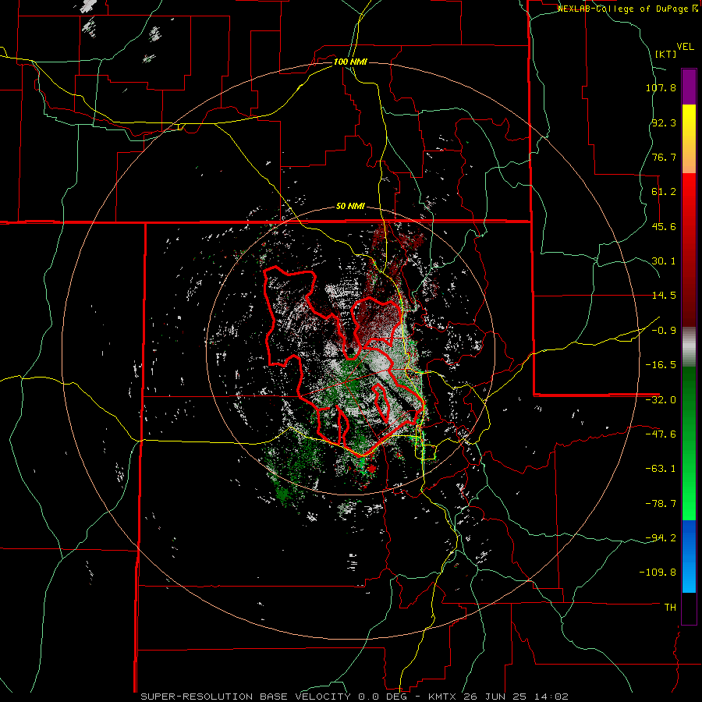This screenshot has height=702, width=702.
Task: Click the -109.8 velocity scale value
Action: 658,573
